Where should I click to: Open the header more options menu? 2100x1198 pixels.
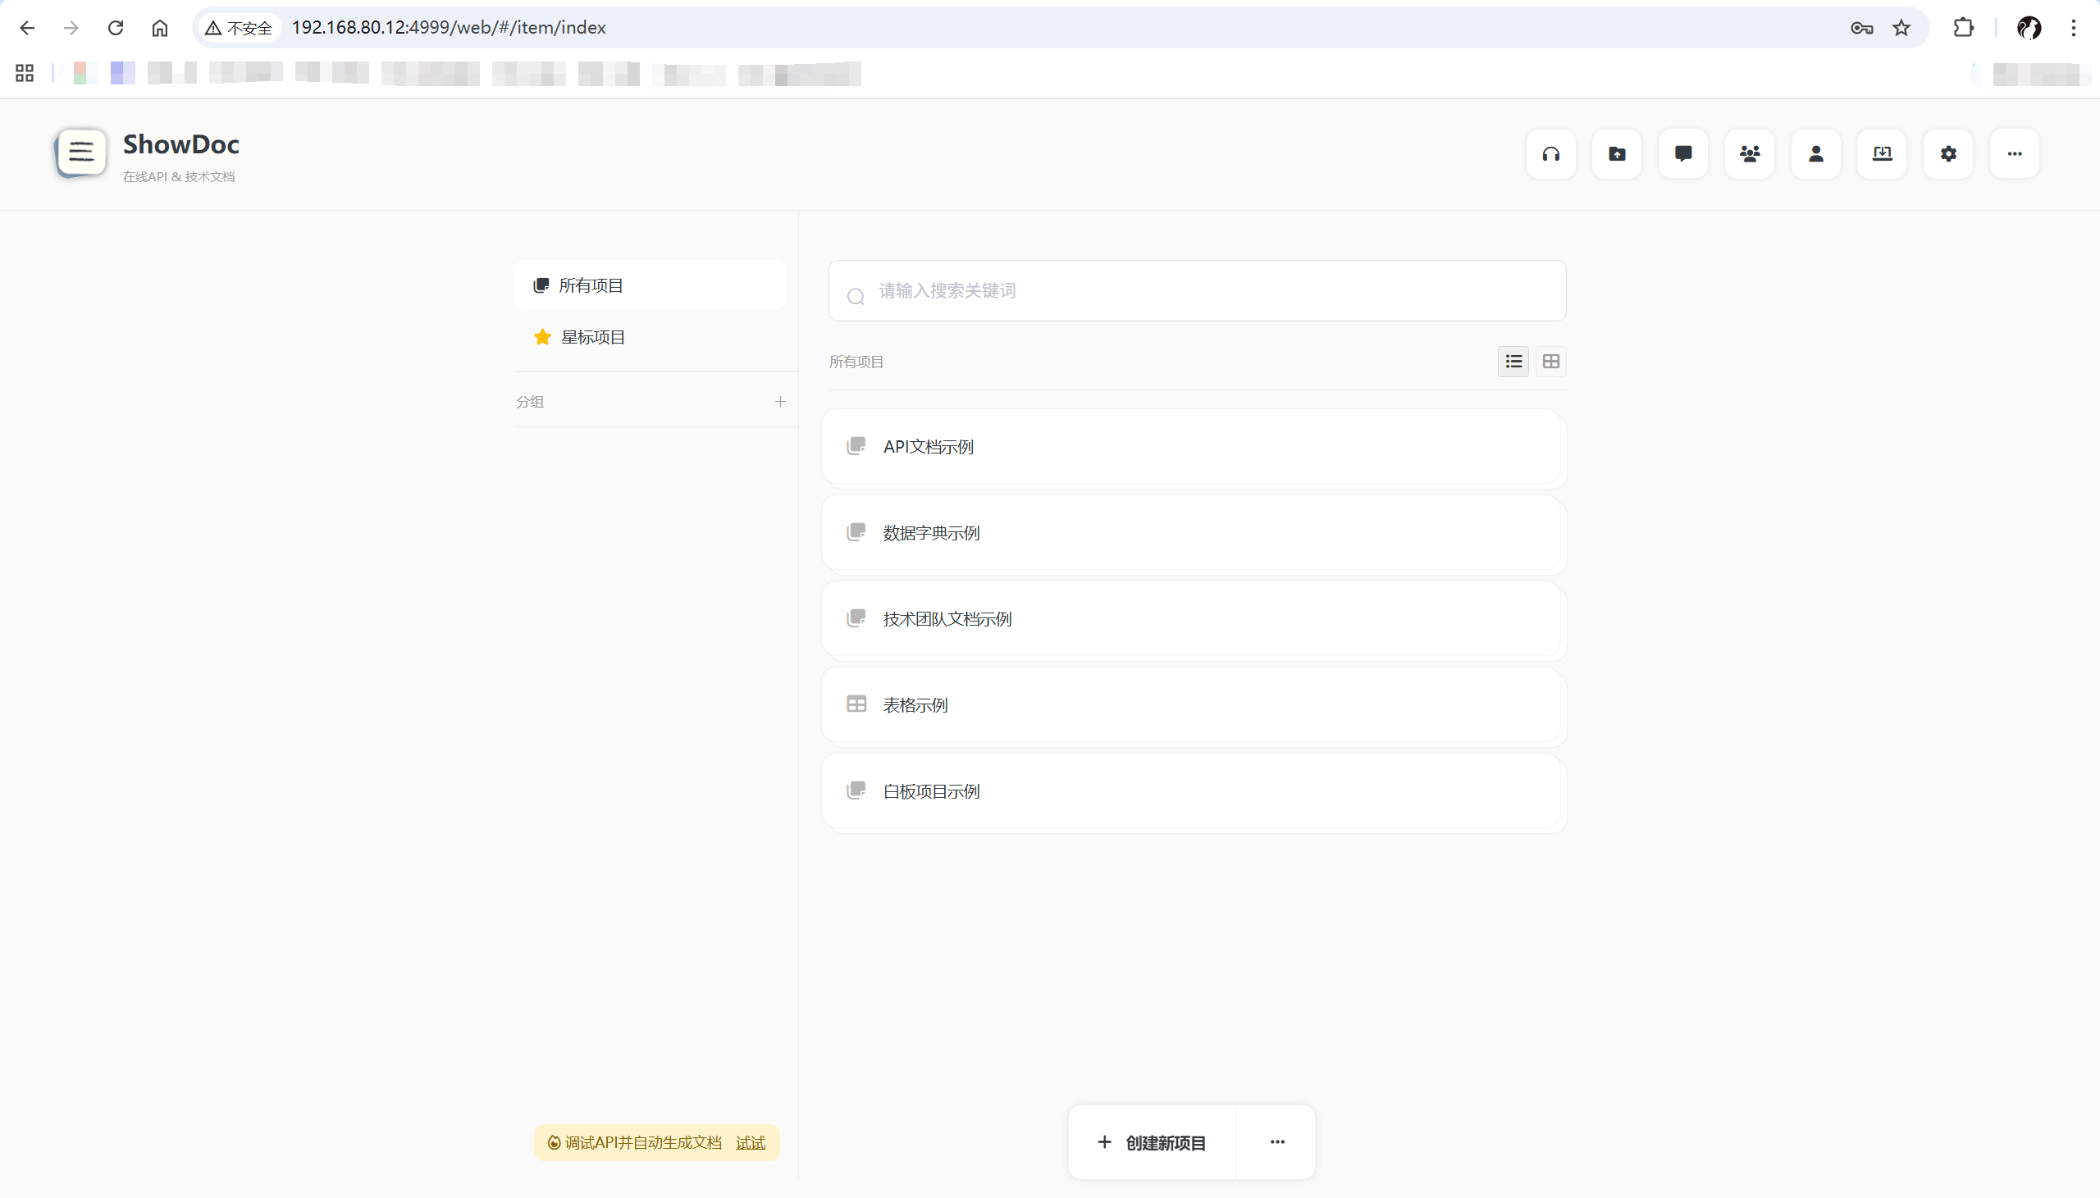click(2014, 154)
